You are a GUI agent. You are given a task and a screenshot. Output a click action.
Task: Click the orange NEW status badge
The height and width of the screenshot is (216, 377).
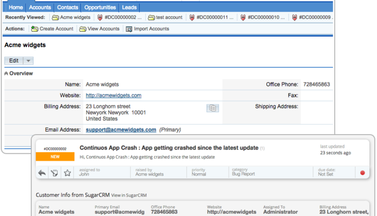click(55, 157)
